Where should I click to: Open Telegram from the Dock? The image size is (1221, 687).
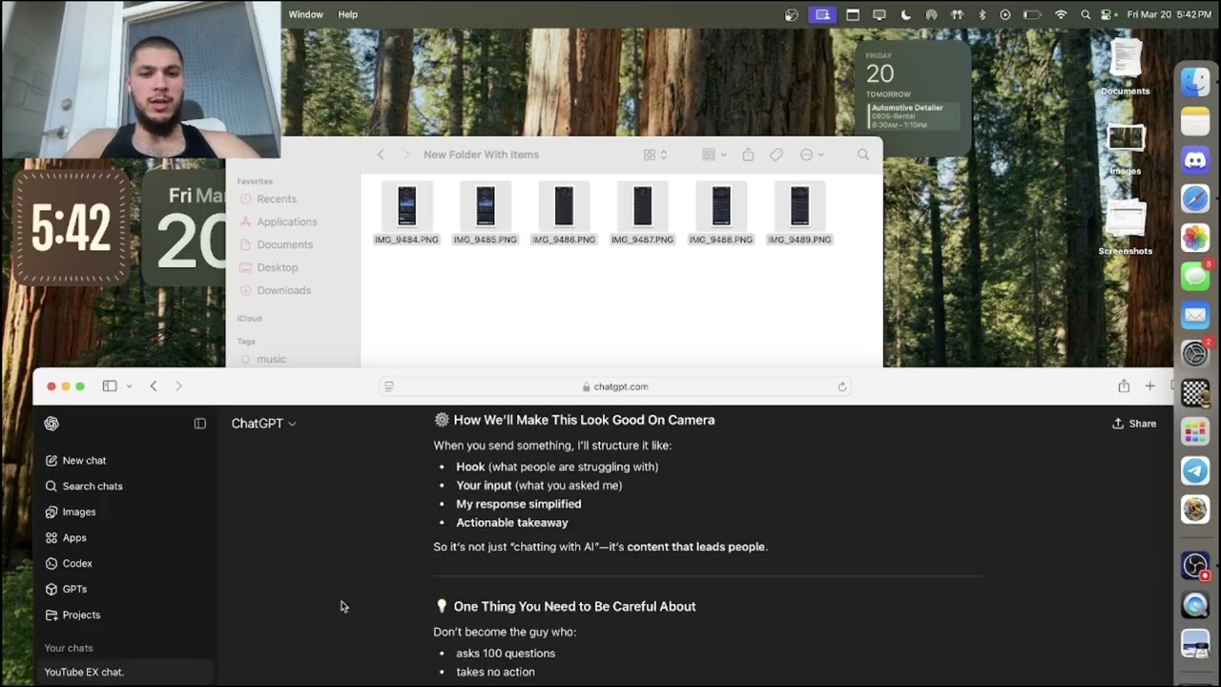(x=1195, y=469)
